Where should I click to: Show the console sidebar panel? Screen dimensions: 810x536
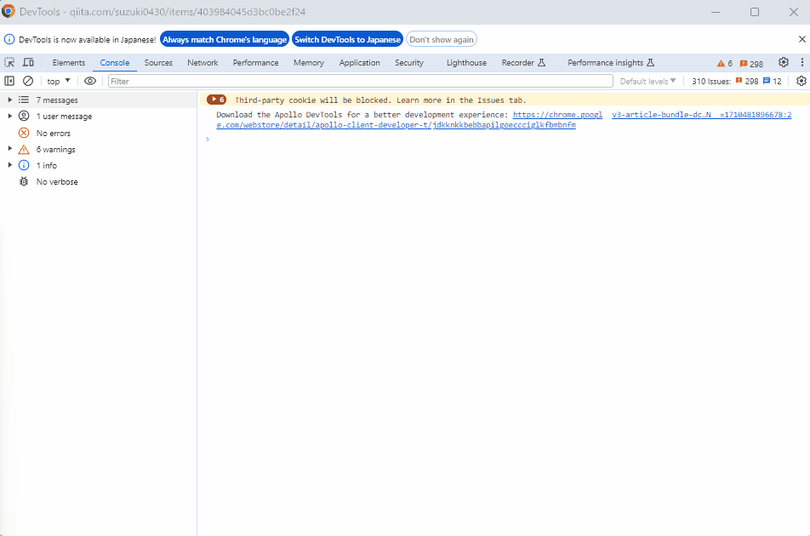pos(9,81)
